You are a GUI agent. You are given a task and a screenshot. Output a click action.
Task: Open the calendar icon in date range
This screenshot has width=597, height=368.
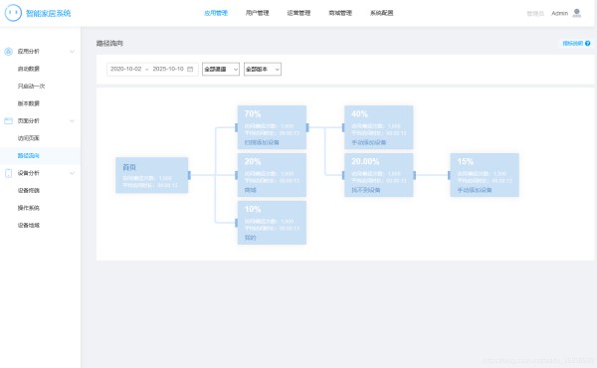190,69
